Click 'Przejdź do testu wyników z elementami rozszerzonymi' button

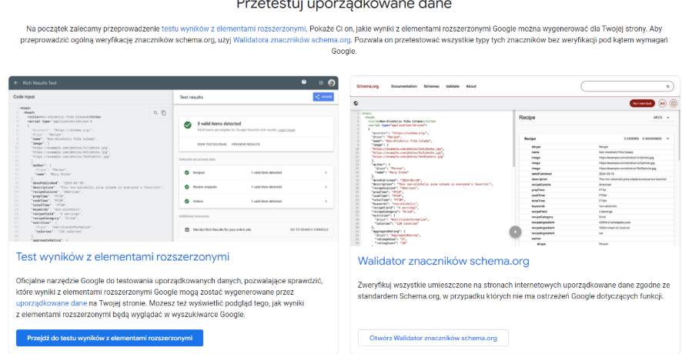(109, 338)
